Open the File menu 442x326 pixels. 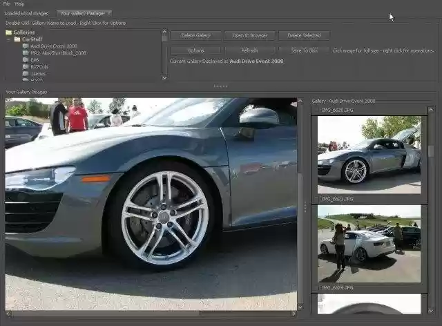tap(7, 3)
